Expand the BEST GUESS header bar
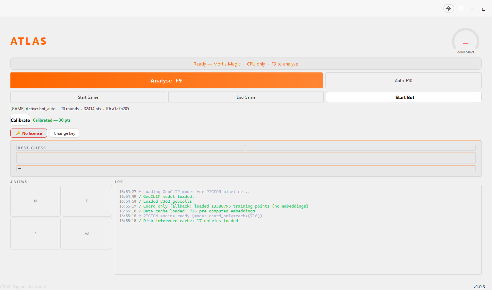The width and height of the screenshot is (492, 290). pyautogui.click(x=131, y=148)
